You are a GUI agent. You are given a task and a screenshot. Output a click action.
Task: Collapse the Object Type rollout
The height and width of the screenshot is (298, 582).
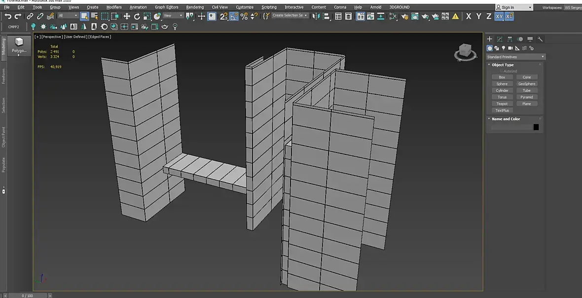[502, 65]
